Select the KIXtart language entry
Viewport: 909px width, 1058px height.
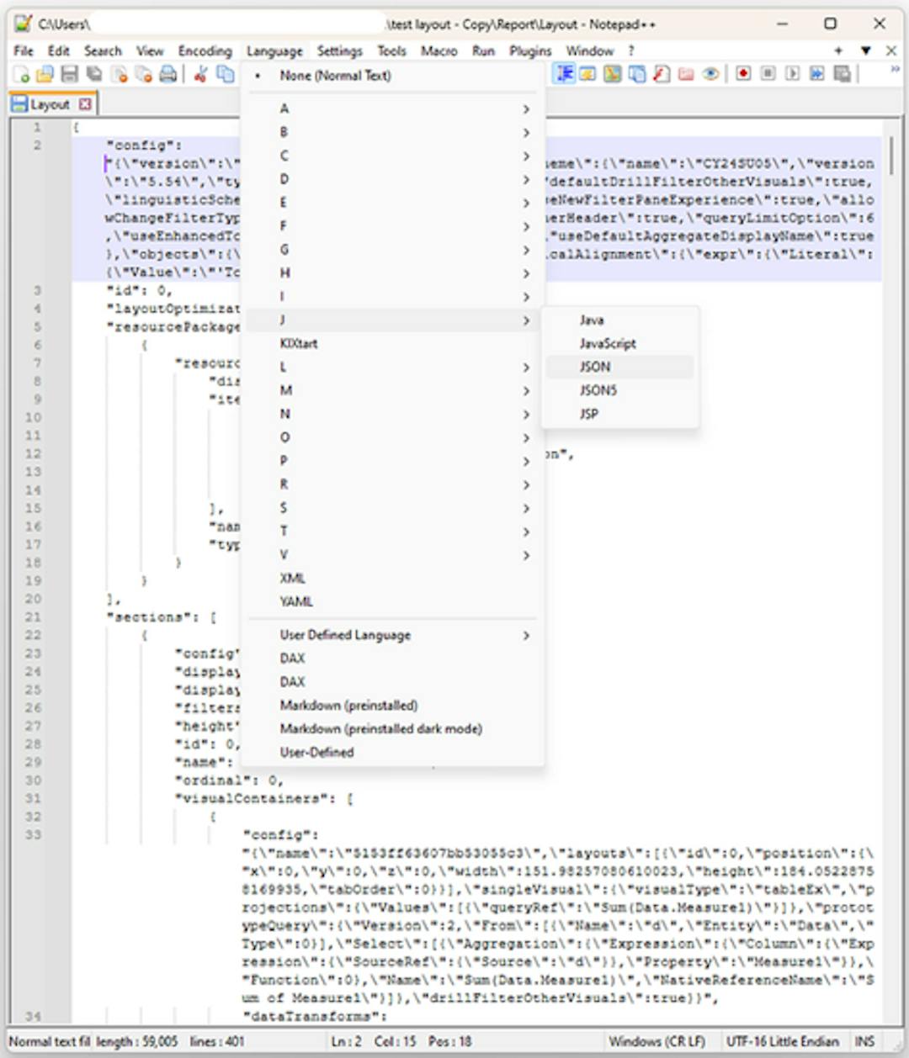(x=392, y=343)
